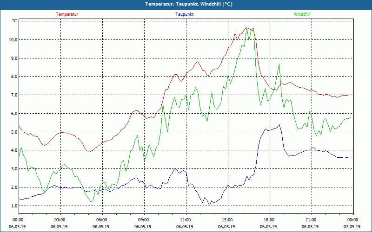Click the 06:00 time axis label
372x232 pixels.
[x=102, y=220]
